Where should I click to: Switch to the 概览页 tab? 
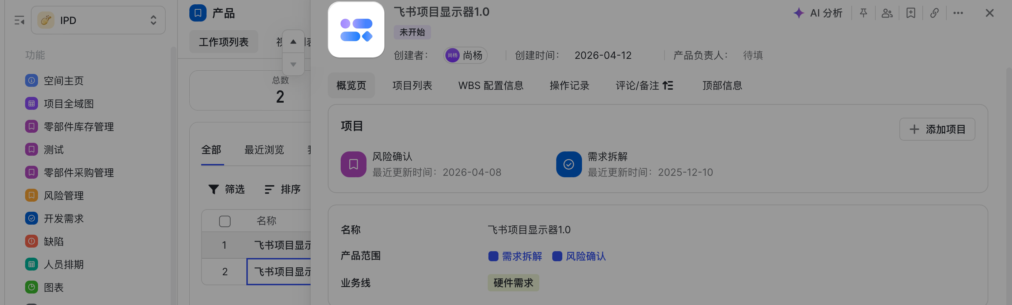click(351, 86)
